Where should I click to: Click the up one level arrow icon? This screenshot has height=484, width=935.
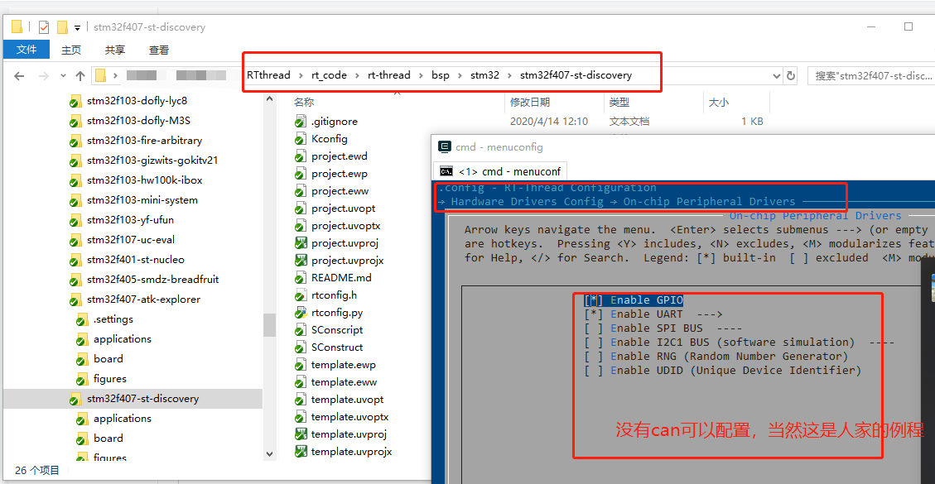[x=80, y=74]
